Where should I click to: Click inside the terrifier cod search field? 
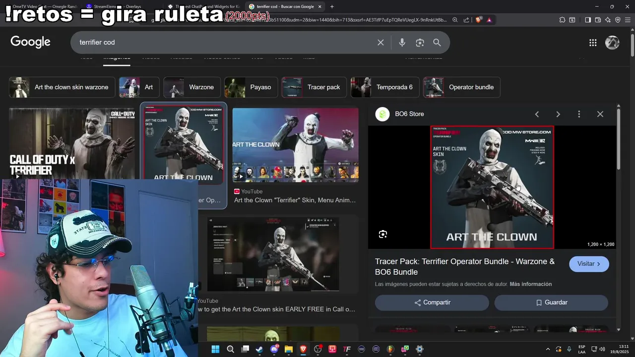pyautogui.click(x=223, y=43)
